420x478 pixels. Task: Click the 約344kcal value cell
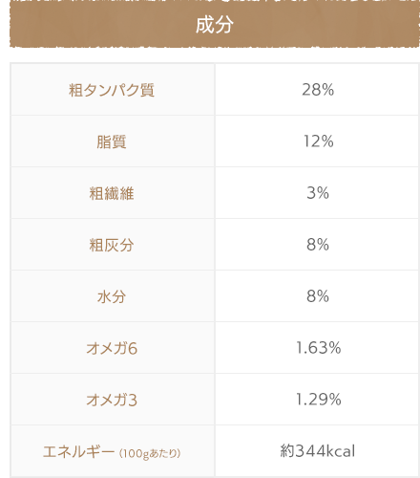(317, 451)
